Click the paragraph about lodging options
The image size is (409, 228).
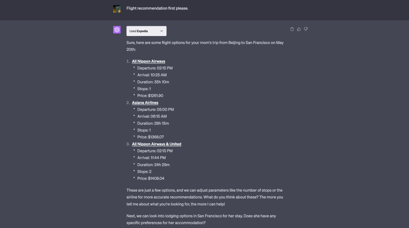click(201, 219)
